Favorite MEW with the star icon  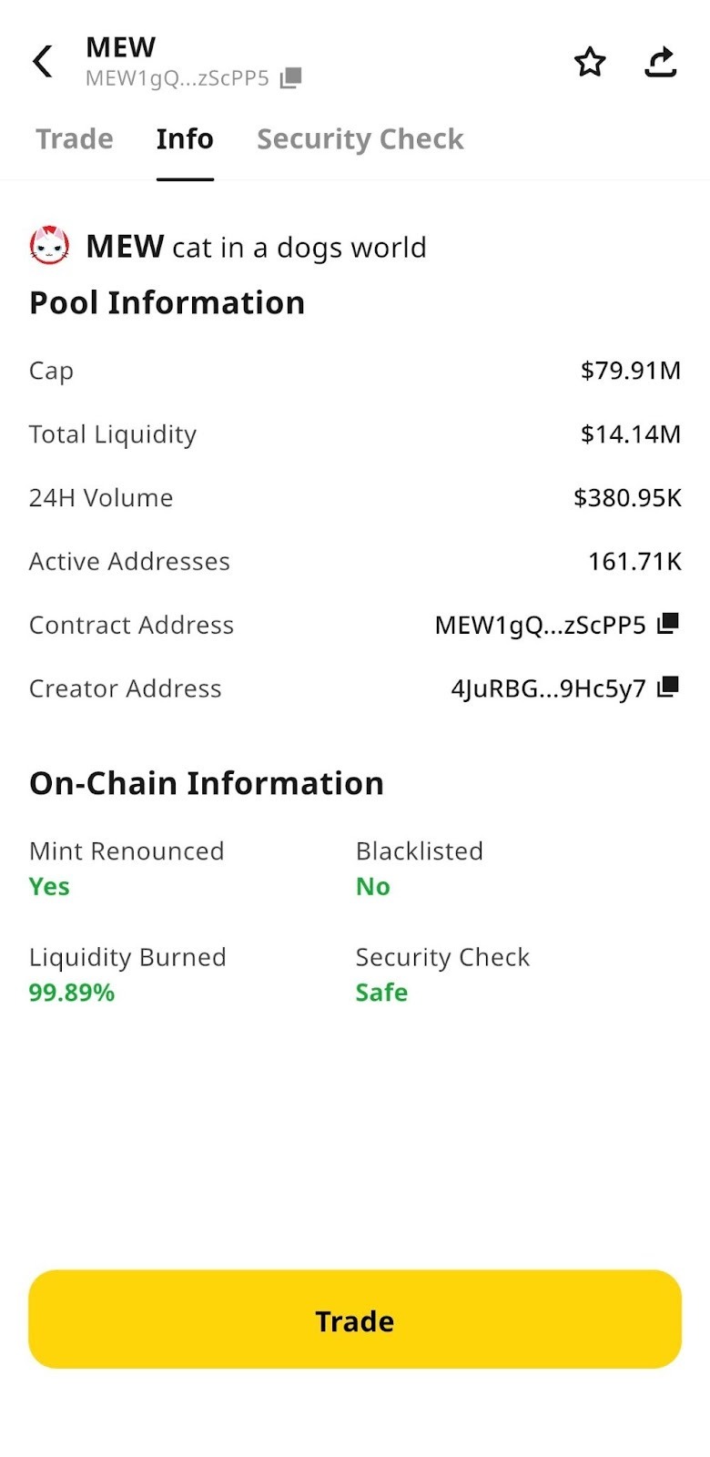590,62
